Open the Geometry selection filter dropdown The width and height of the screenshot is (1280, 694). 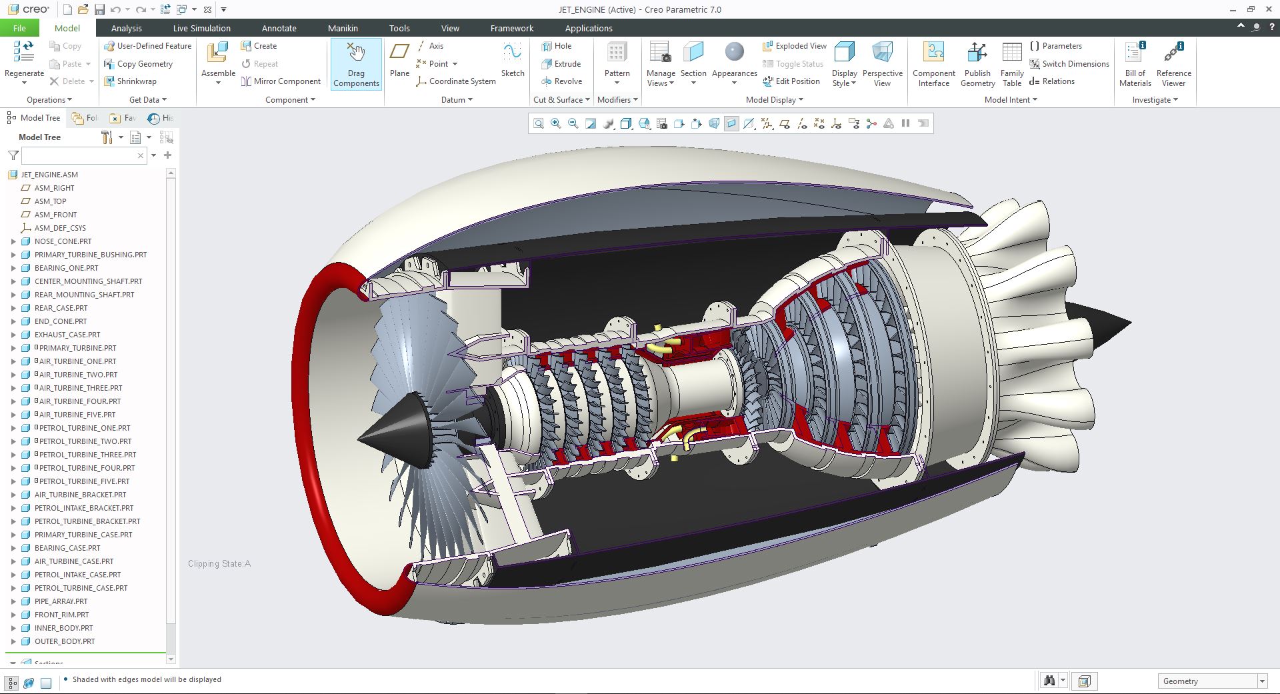[x=1261, y=681]
